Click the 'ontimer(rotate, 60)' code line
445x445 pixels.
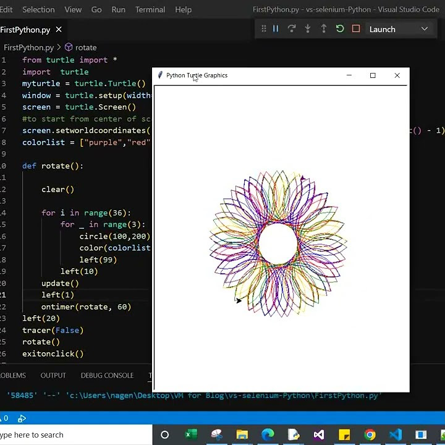(87, 307)
